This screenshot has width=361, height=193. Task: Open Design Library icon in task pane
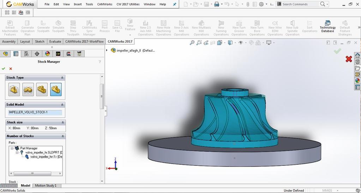pos(357,62)
